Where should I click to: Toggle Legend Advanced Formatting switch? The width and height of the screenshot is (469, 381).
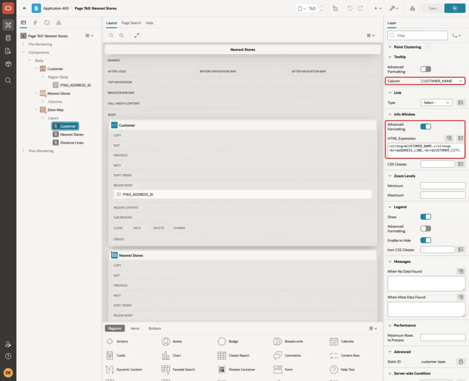(x=425, y=229)
